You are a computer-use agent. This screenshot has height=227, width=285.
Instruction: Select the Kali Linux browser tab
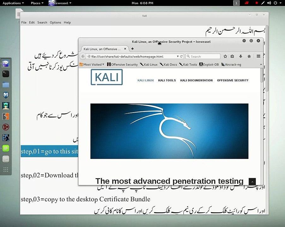(104, 49)
